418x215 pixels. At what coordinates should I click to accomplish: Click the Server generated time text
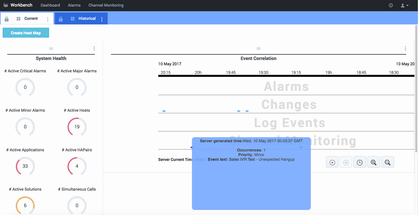251,141
